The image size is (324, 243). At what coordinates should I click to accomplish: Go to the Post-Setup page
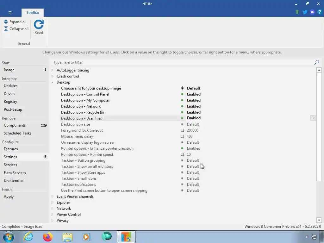click(24, 109)
